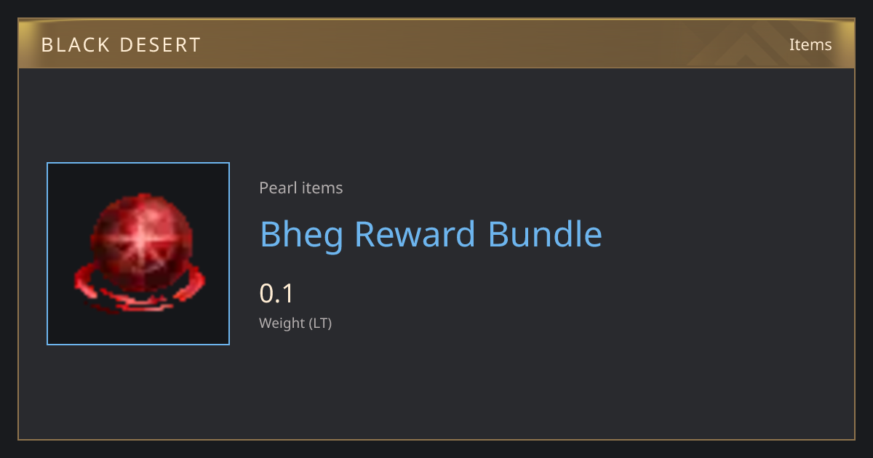Click the word Bundle in the title

pos(545,235)
